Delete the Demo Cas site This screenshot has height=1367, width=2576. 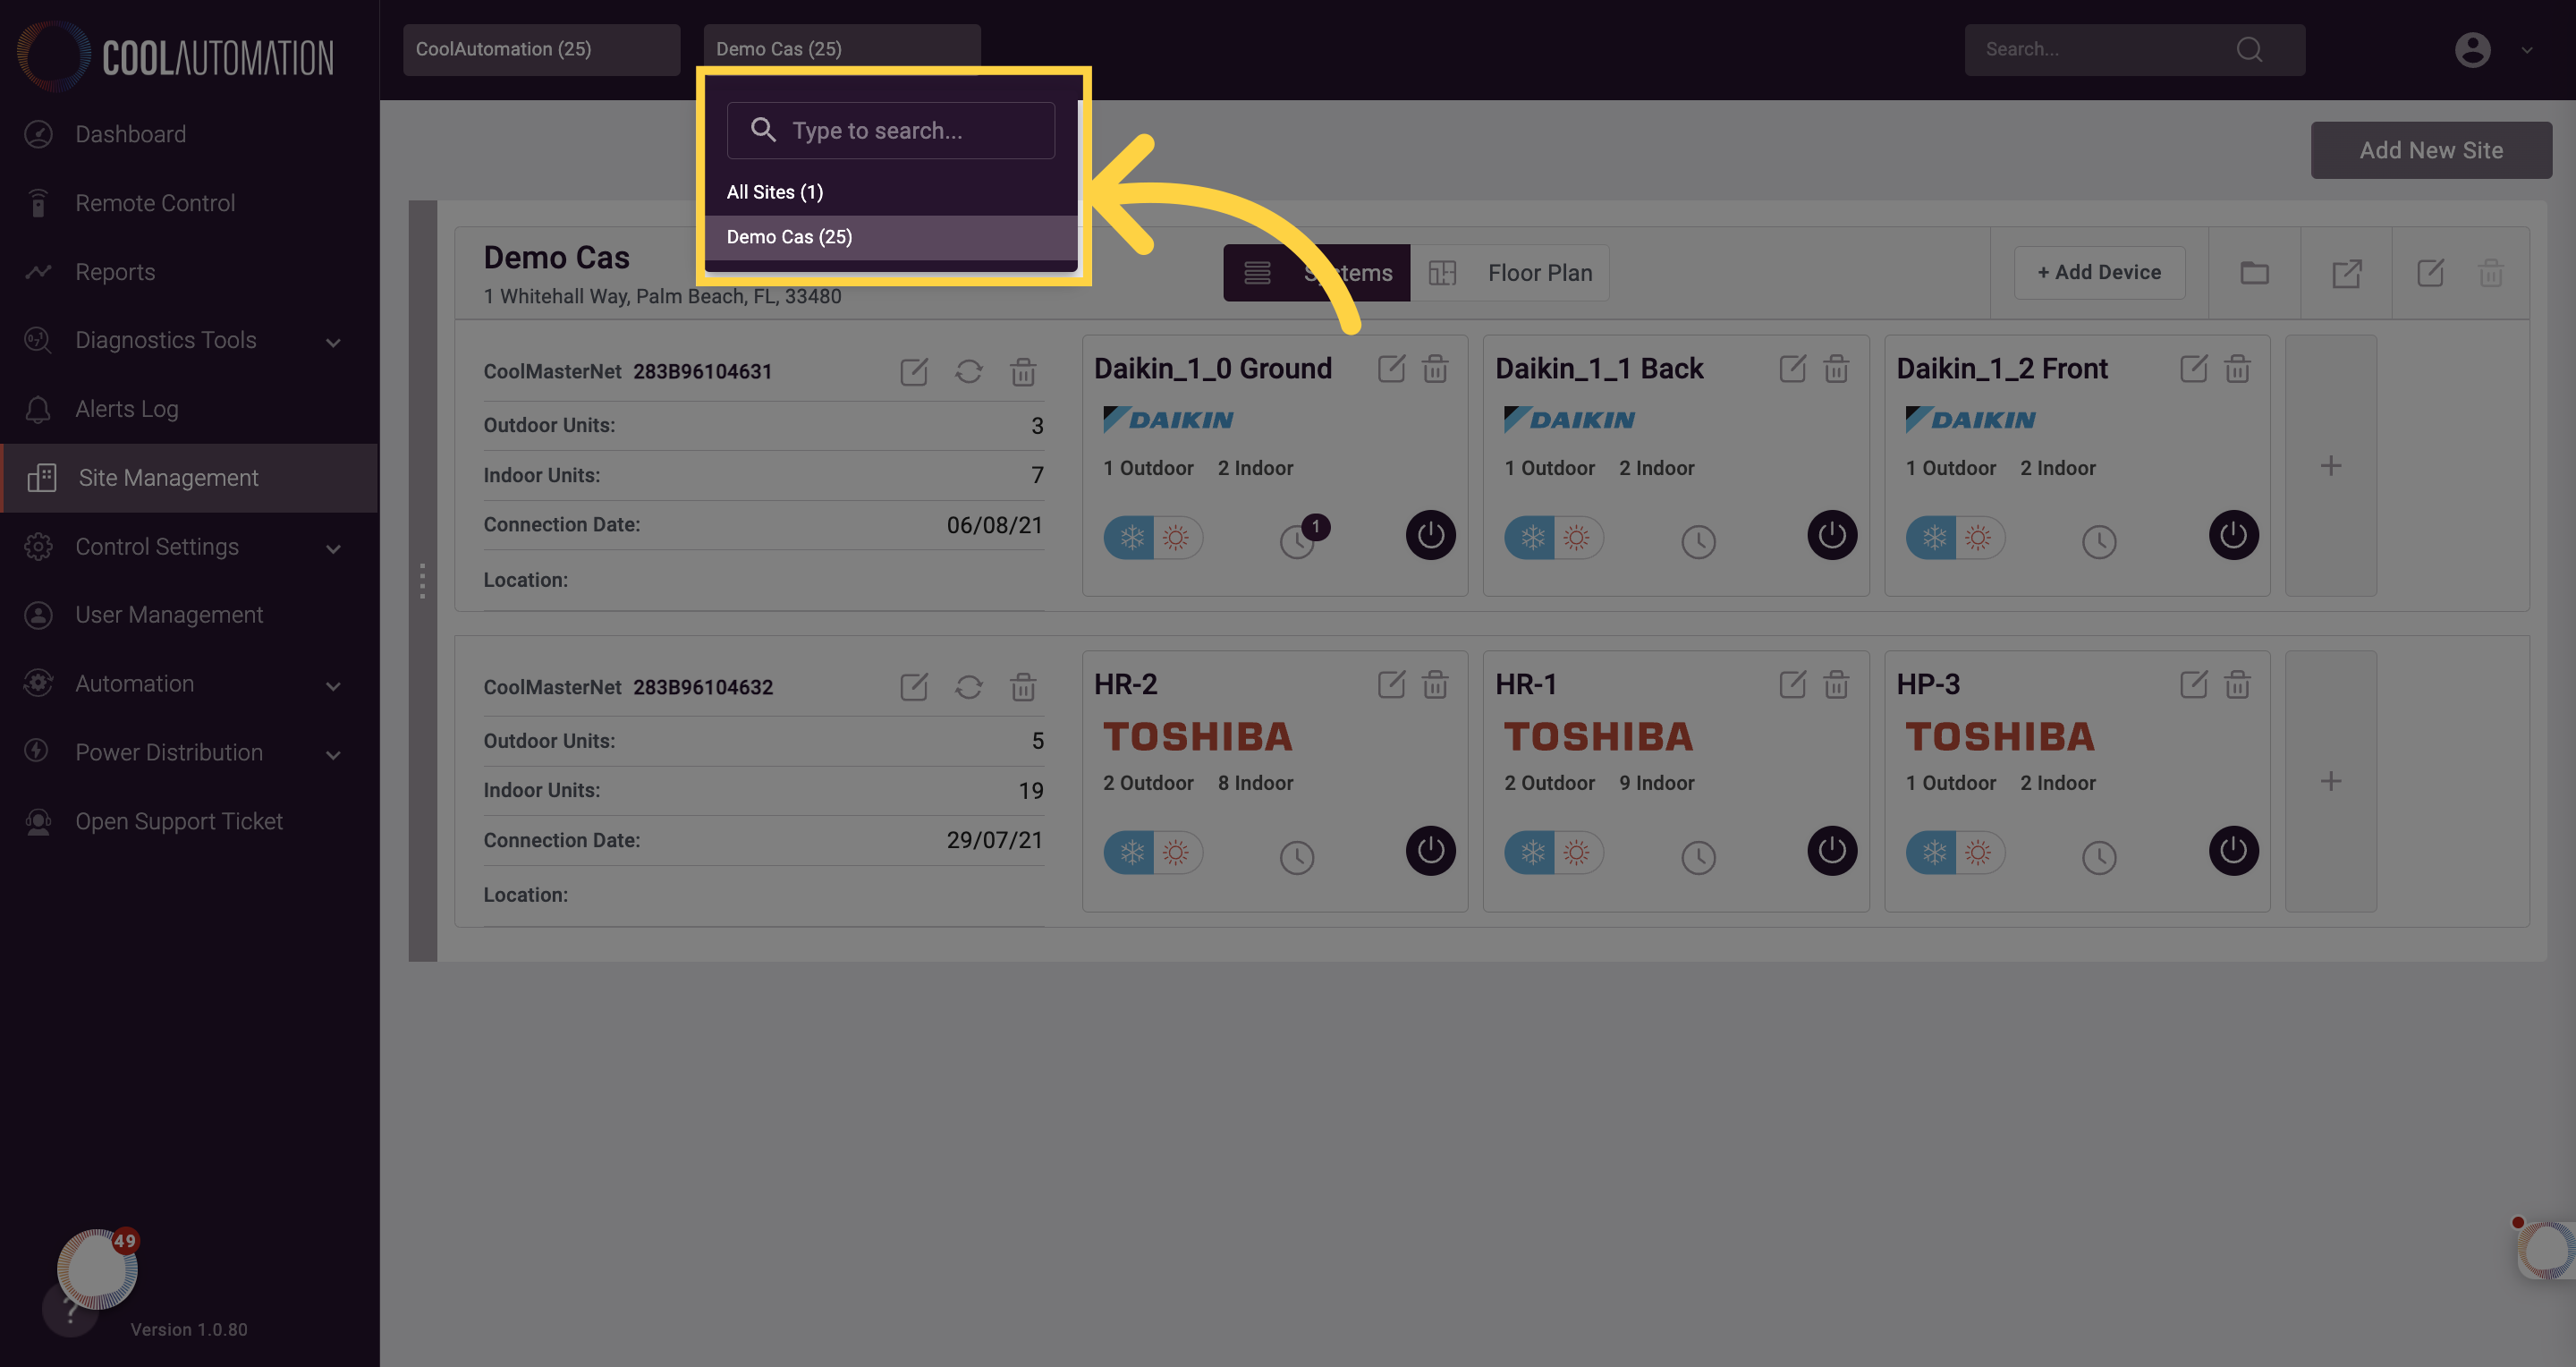(2491, 272)
